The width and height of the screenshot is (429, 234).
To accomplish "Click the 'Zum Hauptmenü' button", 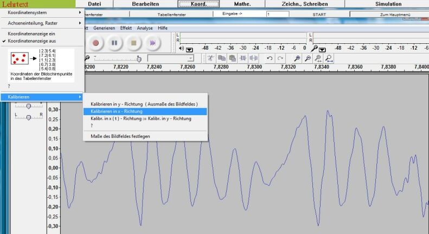I will point(388,15).
